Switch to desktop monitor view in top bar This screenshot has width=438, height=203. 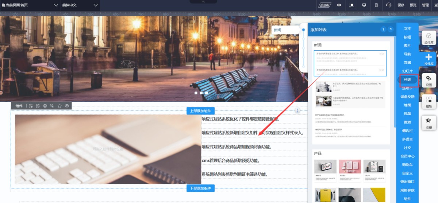tap(364, 5)
